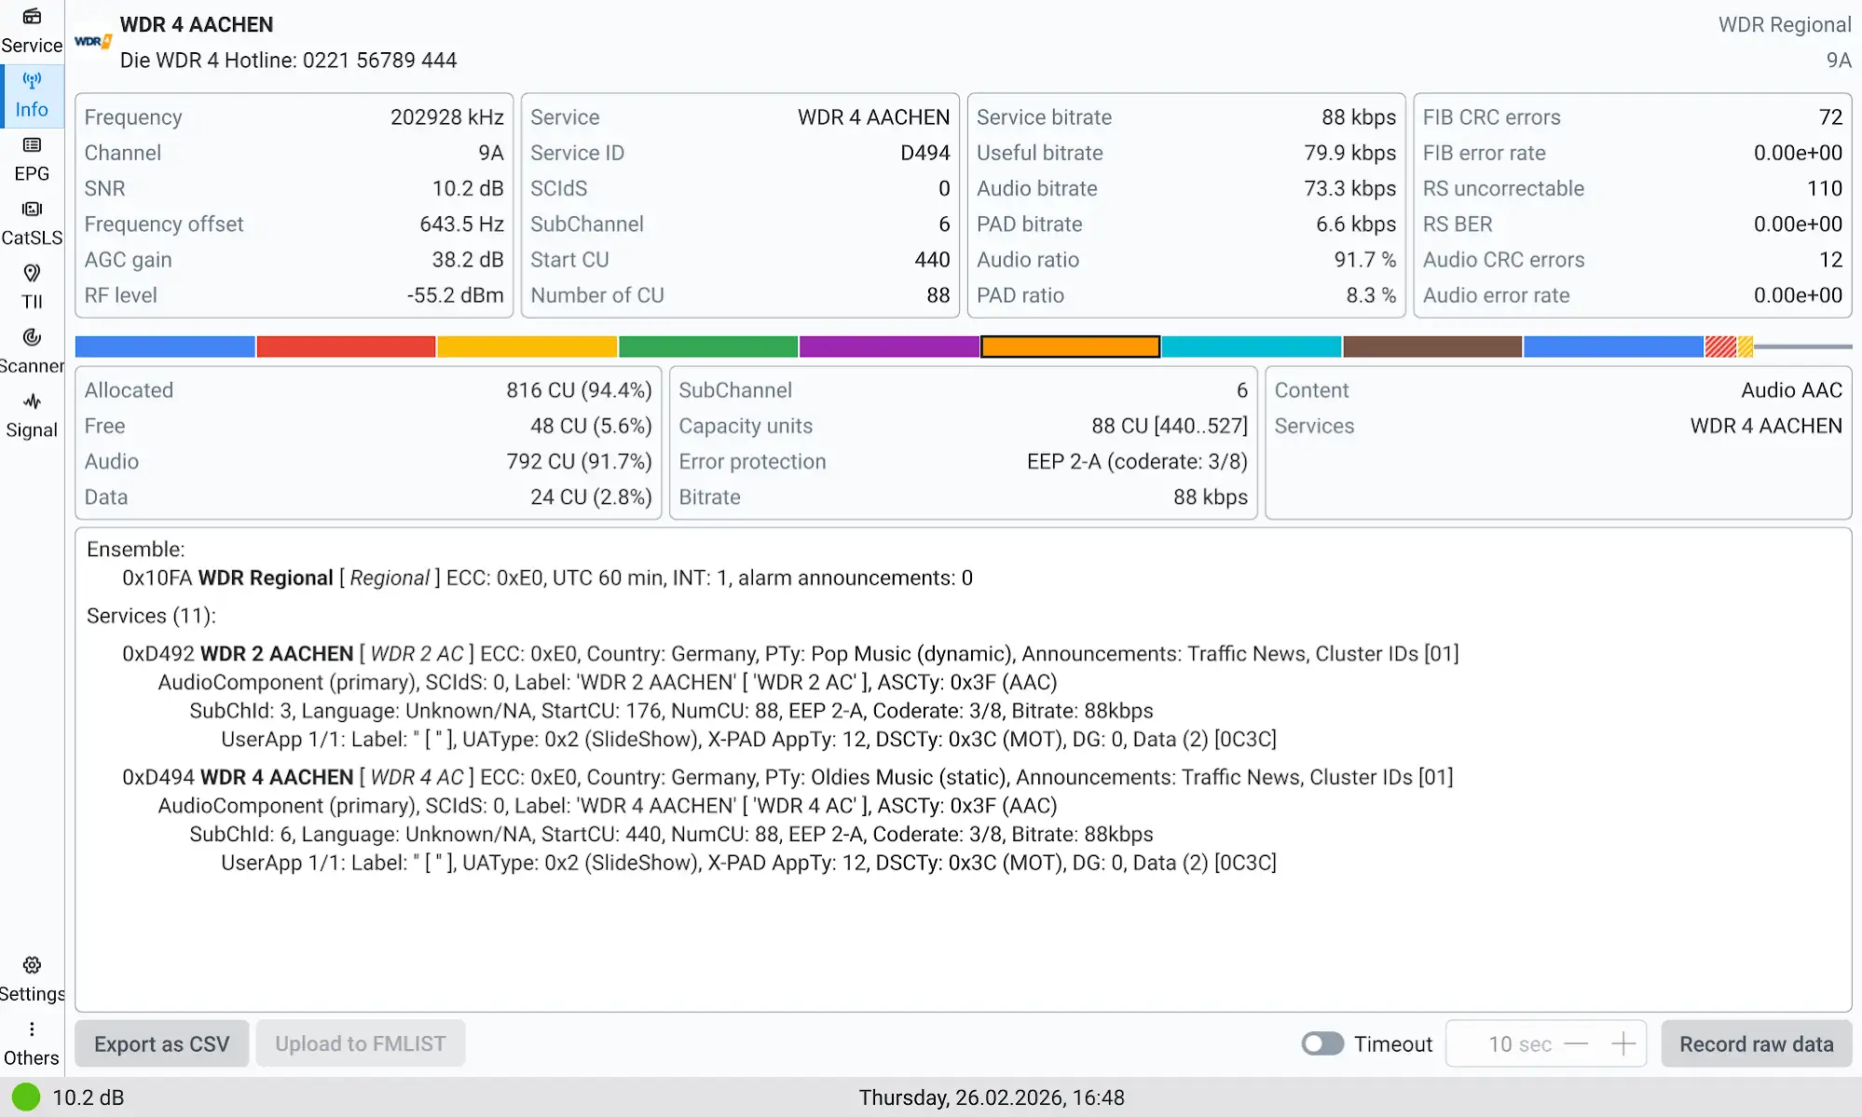Open the CatSLS slideshow panel
The width and height of the screenshot is (1862, 1117).
[32, 223]
